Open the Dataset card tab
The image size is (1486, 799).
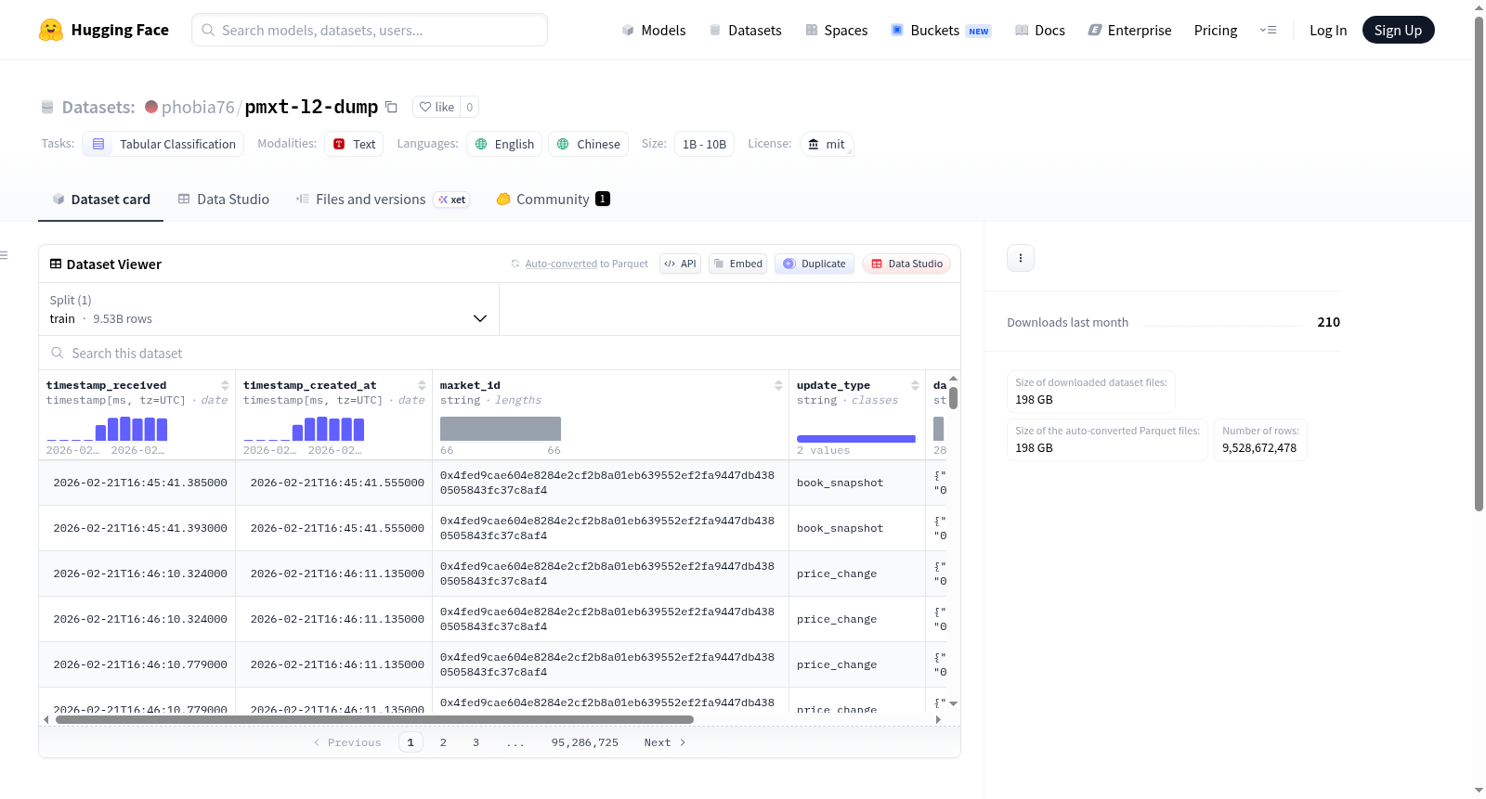pos(100,200)
